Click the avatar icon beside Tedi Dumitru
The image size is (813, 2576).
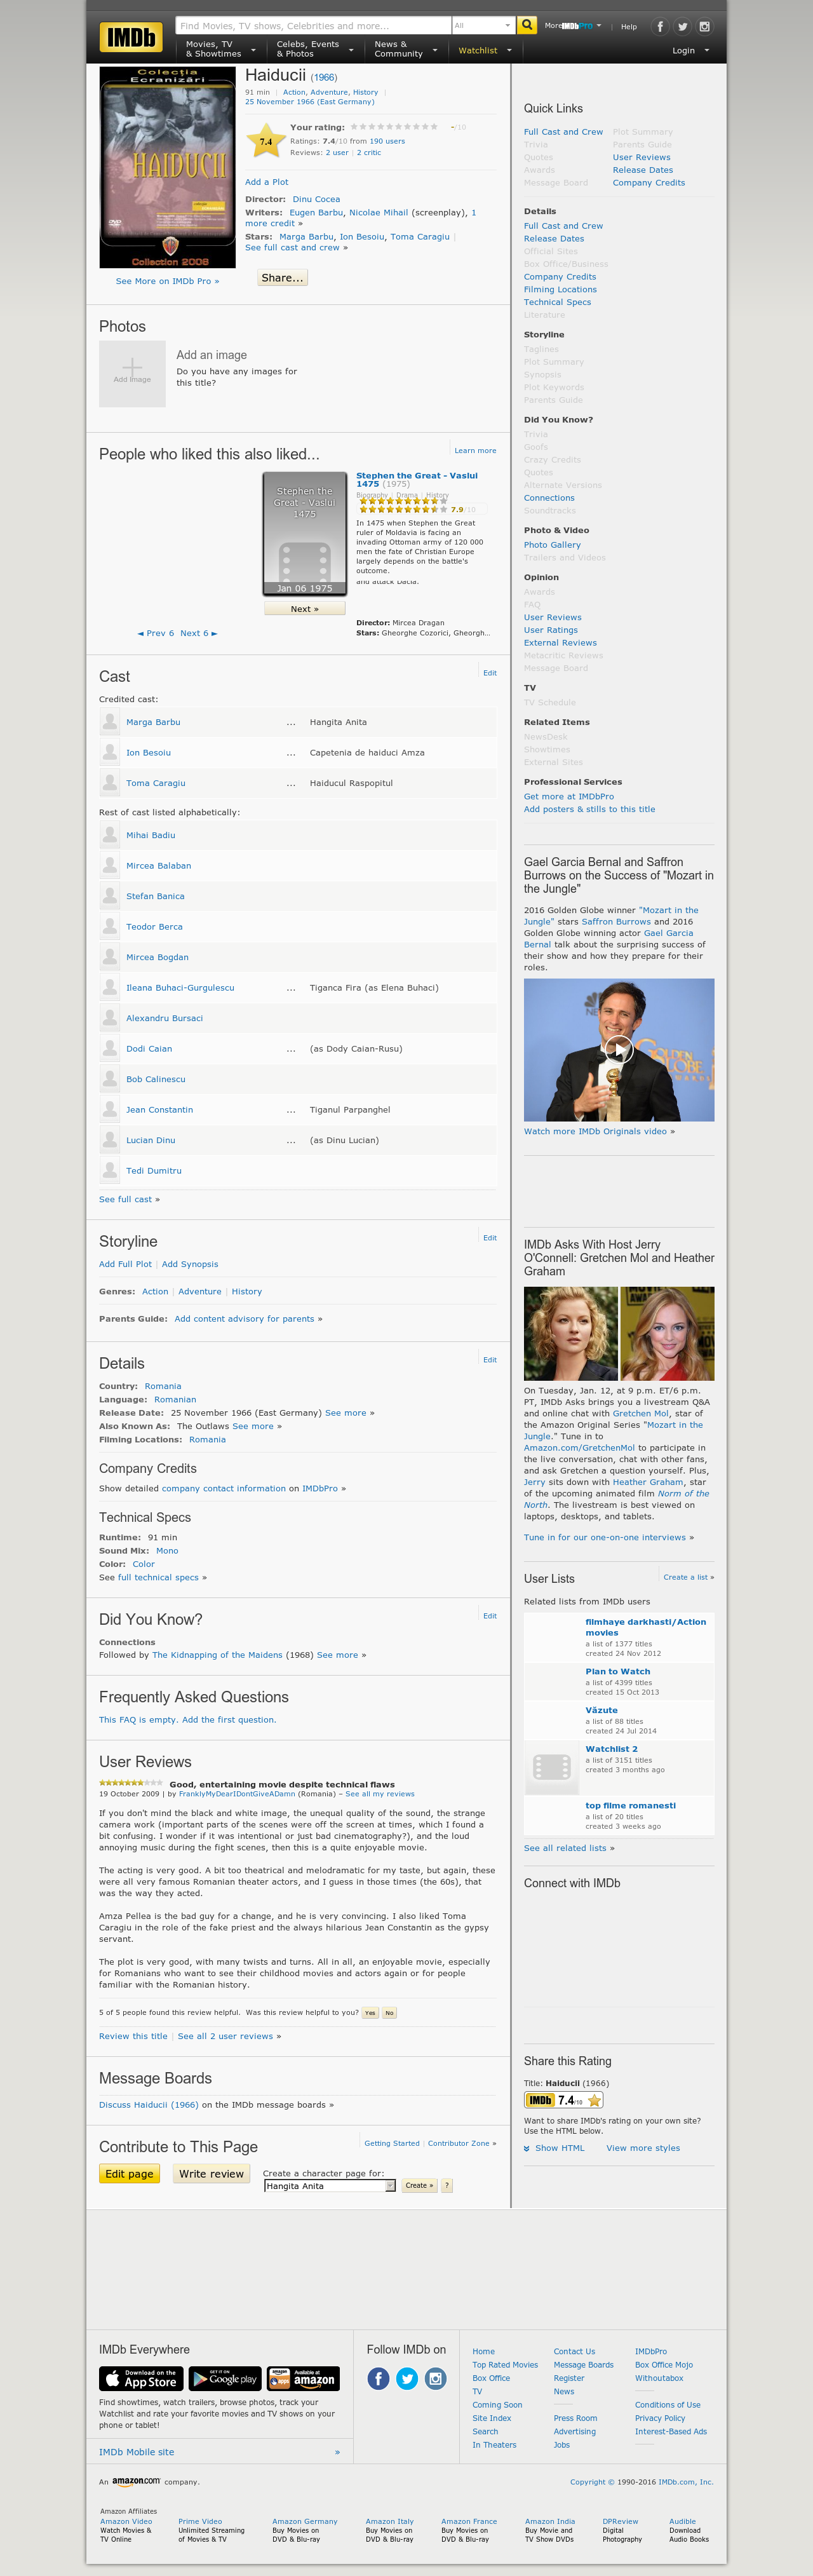point(110,1171)
